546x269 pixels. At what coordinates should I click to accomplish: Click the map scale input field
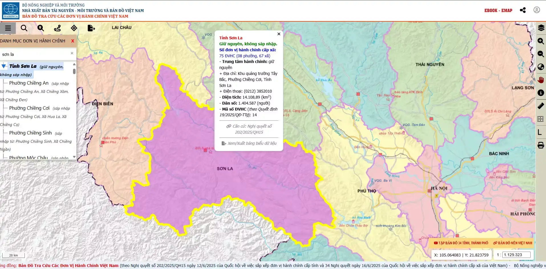point(516,255)
